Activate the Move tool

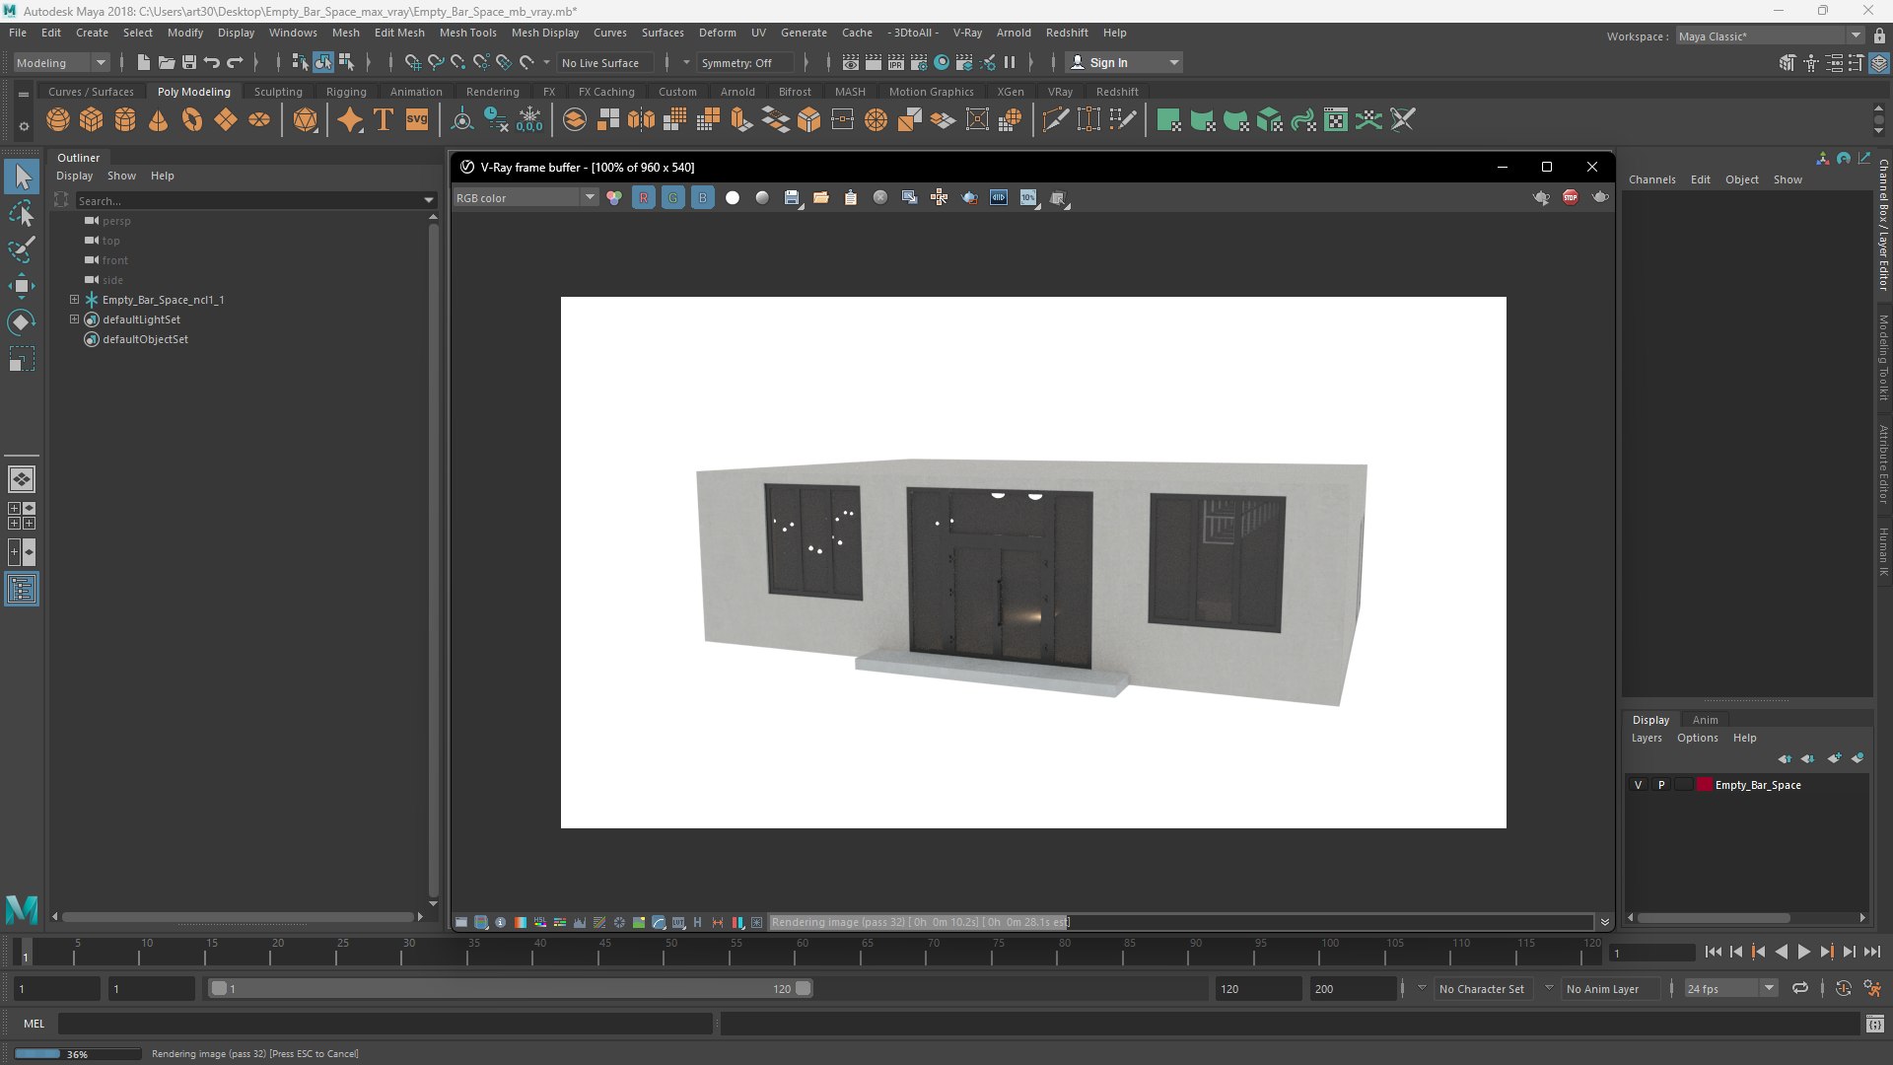21,286
